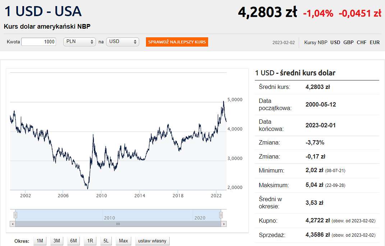Choose the 3M period button
Image resolution: width=385 pixels, height=246 pixels.
(57, 241)
